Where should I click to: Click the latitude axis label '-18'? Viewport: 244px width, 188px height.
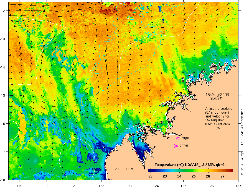coord(3,180)
